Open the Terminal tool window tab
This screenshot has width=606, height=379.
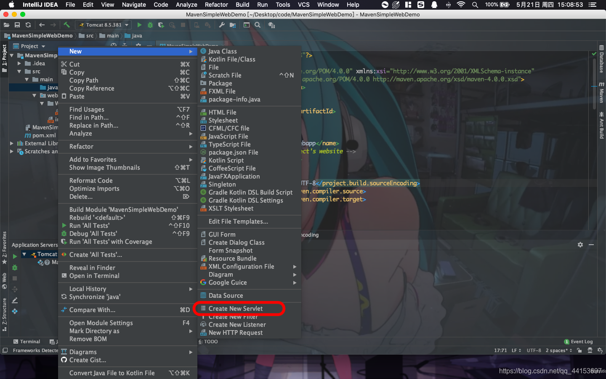27,342
